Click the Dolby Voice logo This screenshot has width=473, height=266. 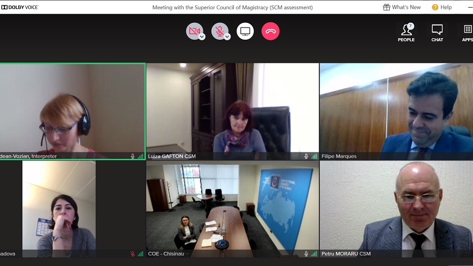[x=20, y=7]
